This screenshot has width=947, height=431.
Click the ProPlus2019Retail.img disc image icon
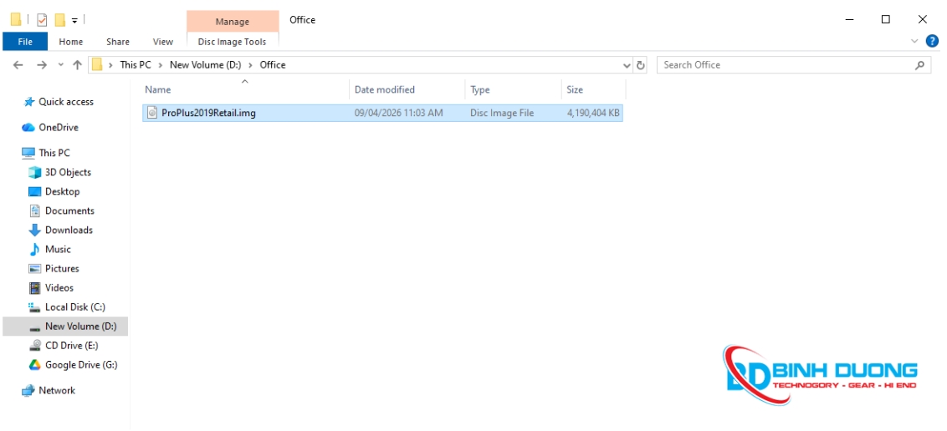click(x=151, y=113)
